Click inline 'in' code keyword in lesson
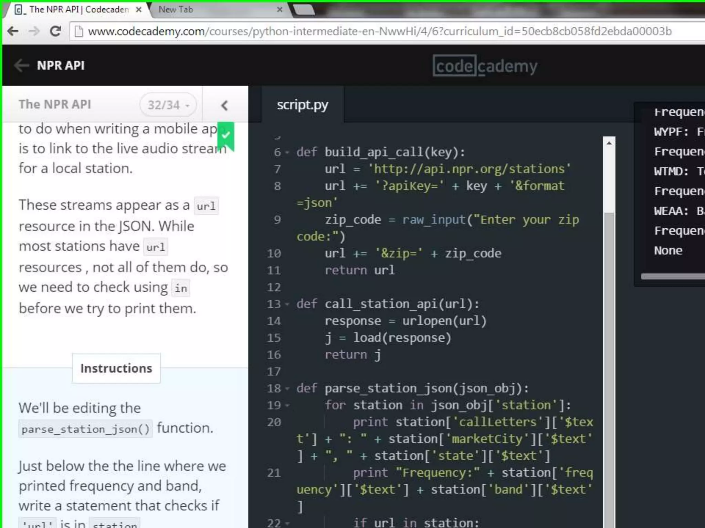Image resolution: width=705 pixels, height=528 pixels. pyautogui.click(x=181, y=288)
